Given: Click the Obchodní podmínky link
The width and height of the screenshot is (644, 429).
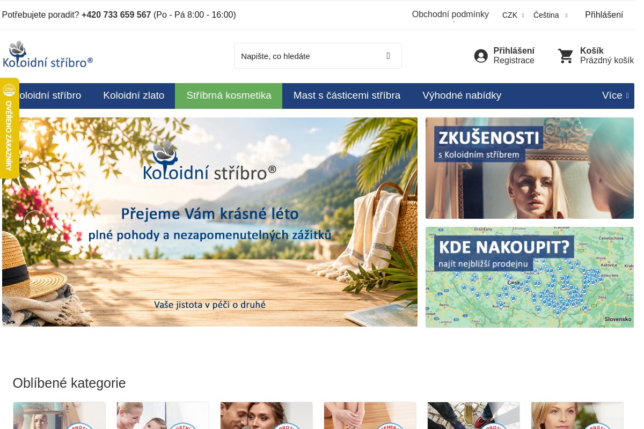Looking at the screenshot, I should coord(450,14).
